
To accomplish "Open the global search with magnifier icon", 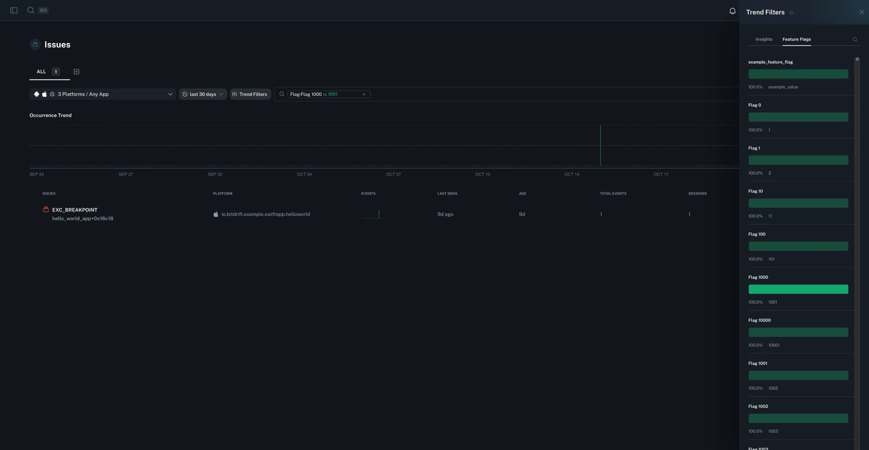I will pos(30,10).
